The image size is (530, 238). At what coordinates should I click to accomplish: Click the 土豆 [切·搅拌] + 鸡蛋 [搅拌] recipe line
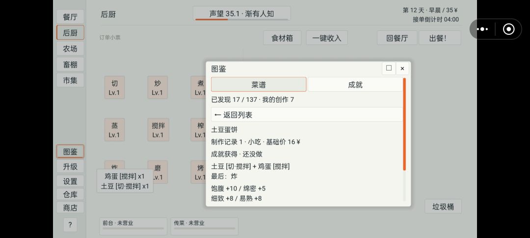point(250,166)
